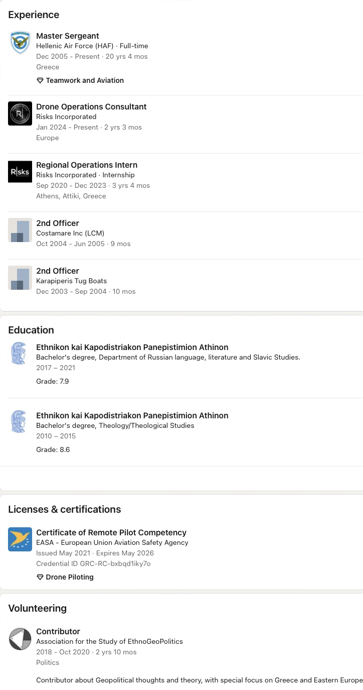The width and height of the screenshot is (363, 690).
Task: Click the Karapiperis Tug Boats placeholder icon
Action: pyautogui.click(x=20, y=278)
